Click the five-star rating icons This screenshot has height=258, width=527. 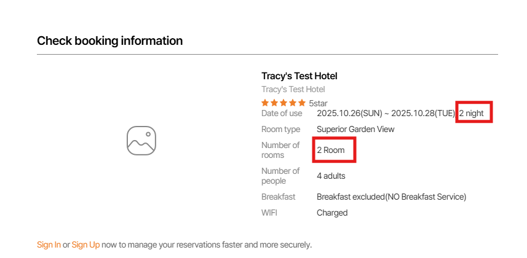[x=283, y=103]
